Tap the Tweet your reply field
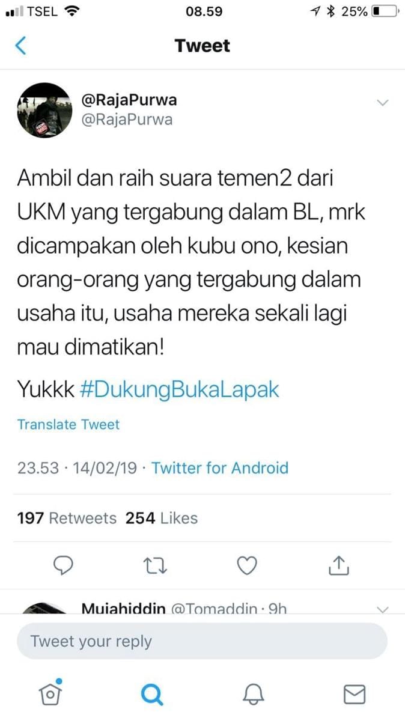This screenshot has height=721, width=405. [x=202, y=641]
